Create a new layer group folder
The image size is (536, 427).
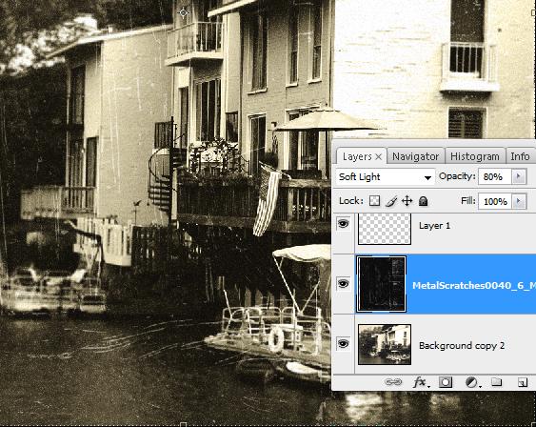click(x=496, y=382)
